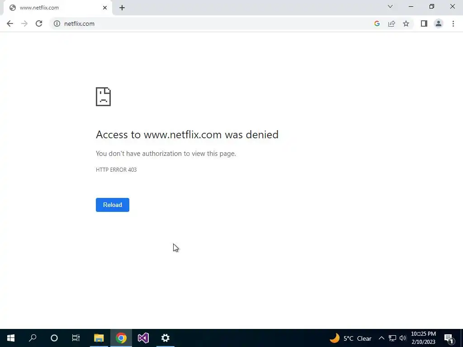Viewport: 463px width, 347px height.
Task: View site information icon in address bar
Action: [x=57, y=23]
